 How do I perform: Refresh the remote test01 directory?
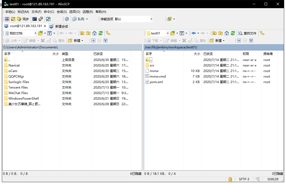pyautogui.click(x=233, y=33)
